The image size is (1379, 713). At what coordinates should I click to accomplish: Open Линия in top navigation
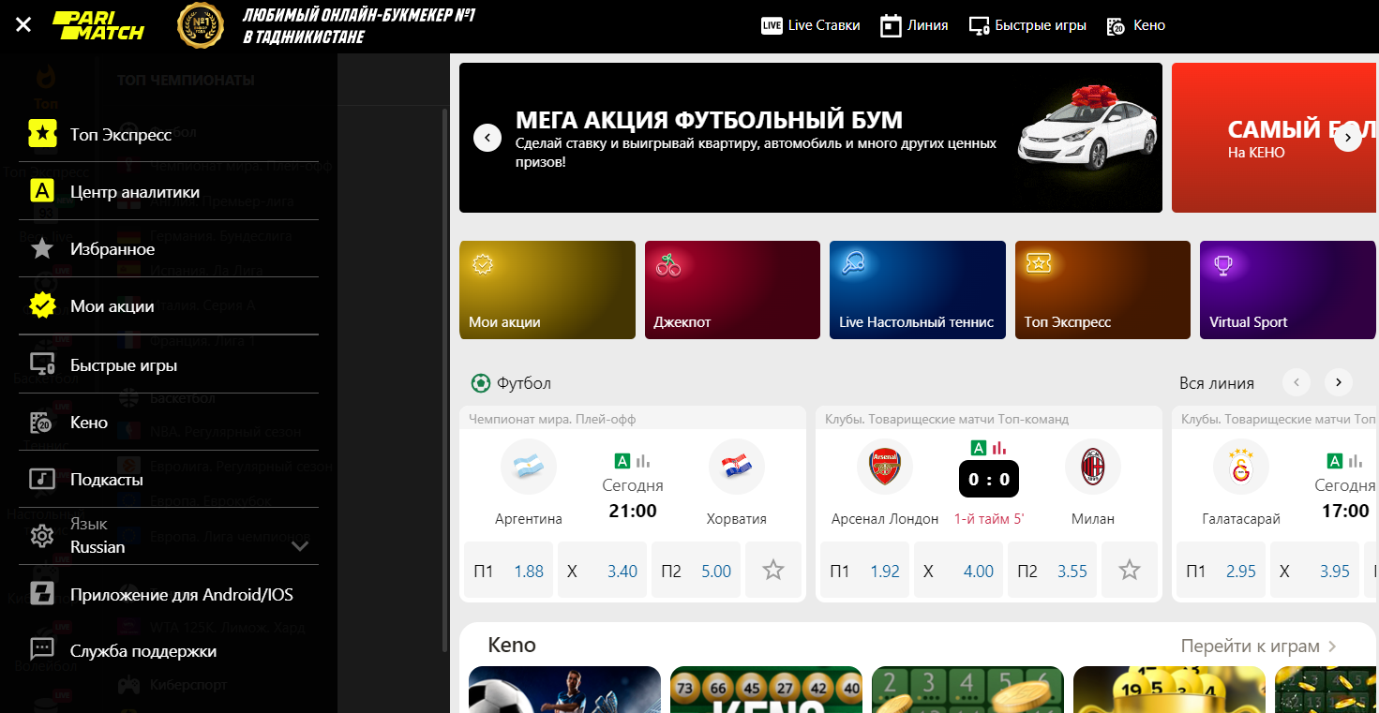click(x=914, y=25)
